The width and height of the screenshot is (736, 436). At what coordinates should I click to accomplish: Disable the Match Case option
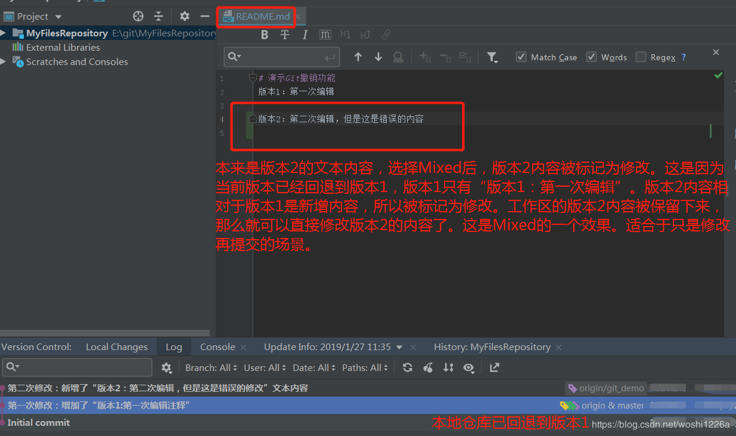[x=521, y=57]
